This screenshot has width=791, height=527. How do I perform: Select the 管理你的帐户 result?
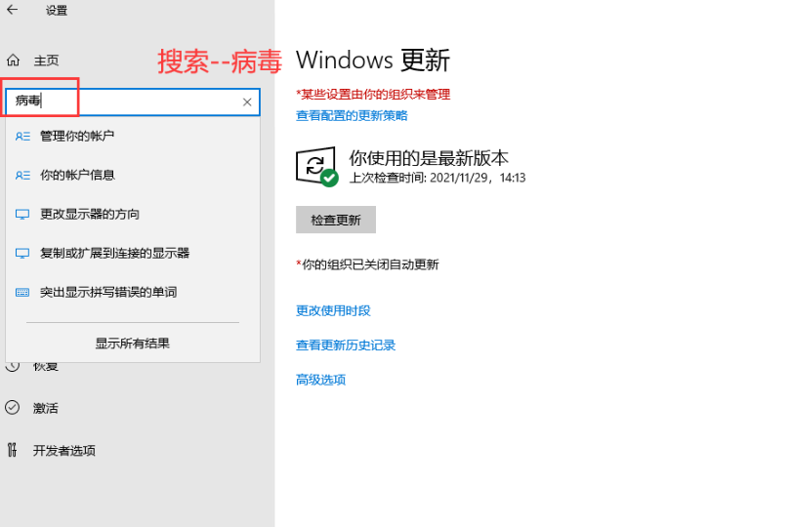133,136
